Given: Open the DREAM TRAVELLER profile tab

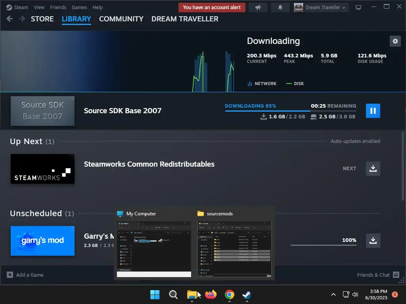Looking at the screenshot, I should 185,19.
